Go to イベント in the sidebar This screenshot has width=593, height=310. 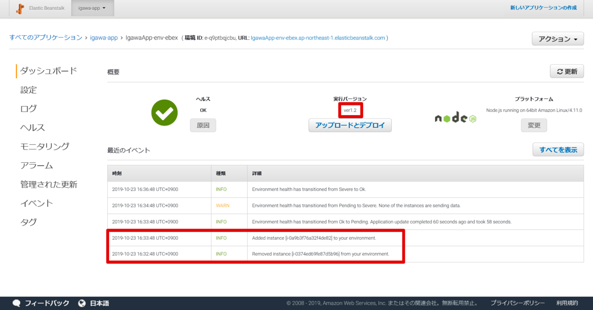[x=37, y=203]
